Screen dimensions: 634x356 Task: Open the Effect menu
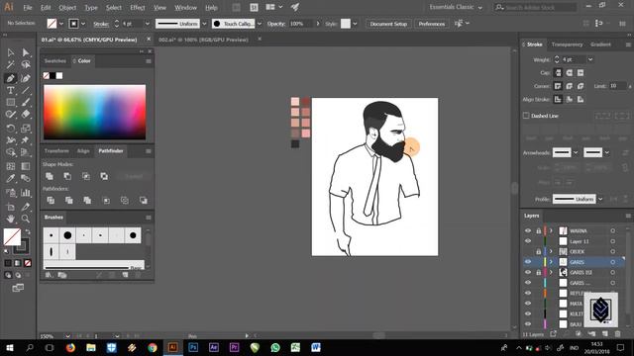click(x=138, y=8)
